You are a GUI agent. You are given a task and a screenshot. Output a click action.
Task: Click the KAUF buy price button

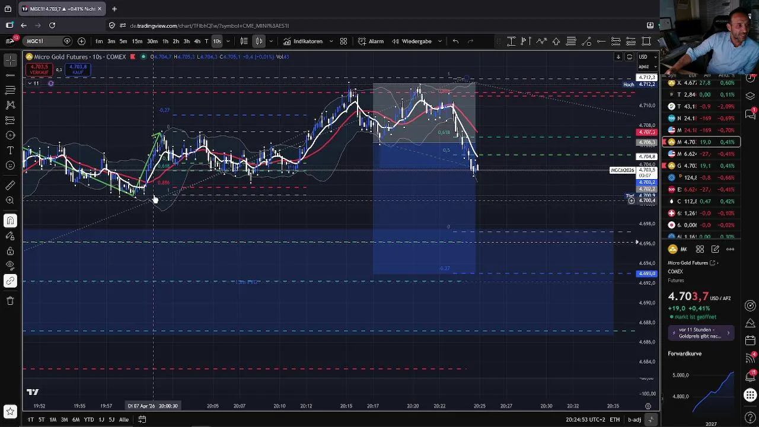coord(78,69)
